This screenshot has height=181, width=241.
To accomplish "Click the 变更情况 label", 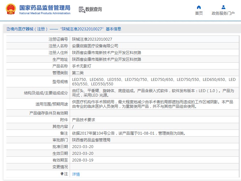I will [60, 167].
